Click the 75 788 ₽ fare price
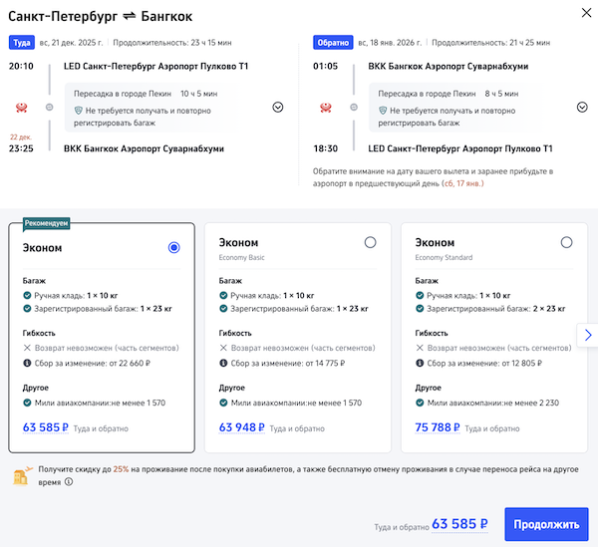598x547 pixels. click(x=439, y=427)
